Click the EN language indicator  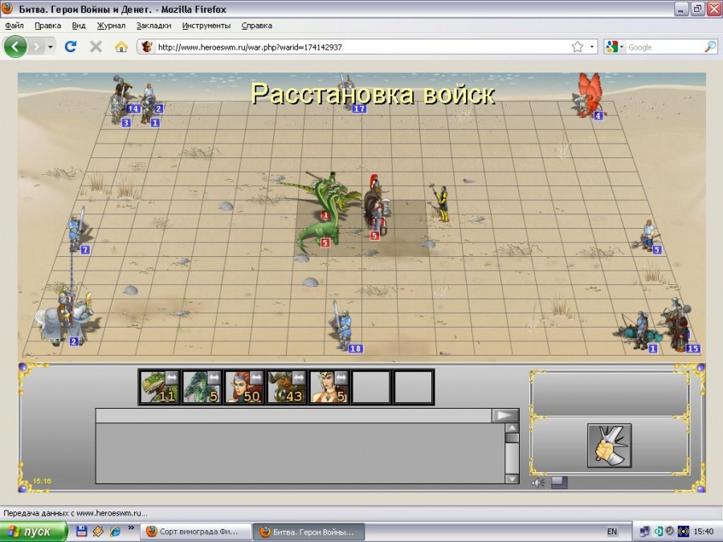pyautogui.click(x=612, y=532)
